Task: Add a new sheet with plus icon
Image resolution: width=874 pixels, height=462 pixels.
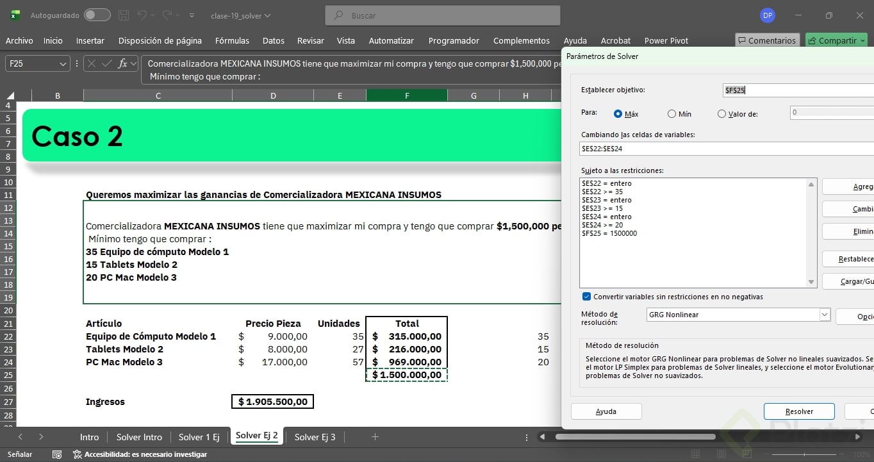Action: click(x=375, y=437)
